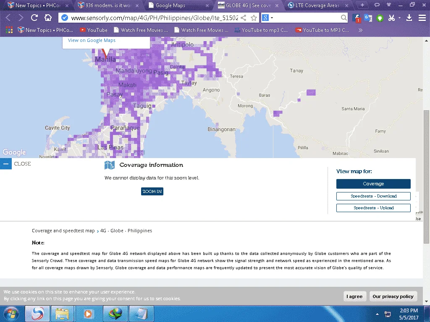Open the hamburger browser menu

pos(422,18)
